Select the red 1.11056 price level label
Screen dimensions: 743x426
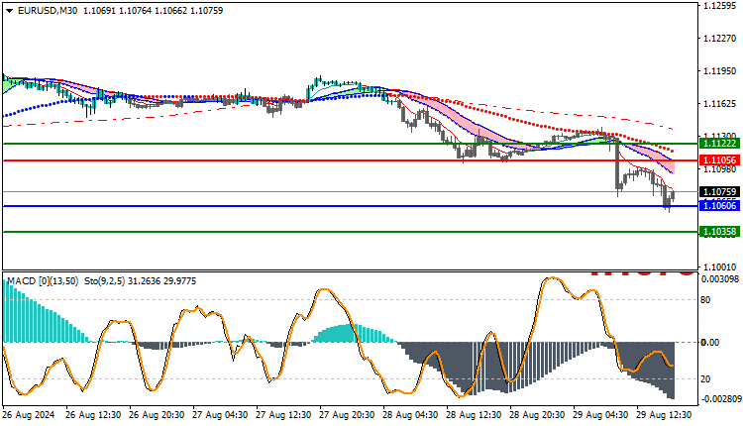coord(719,160)
